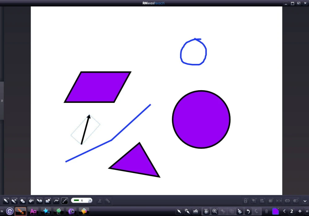The image size is (309, 216).
Task: Click the magnifier Zoom tool
Action: point(215,211)
